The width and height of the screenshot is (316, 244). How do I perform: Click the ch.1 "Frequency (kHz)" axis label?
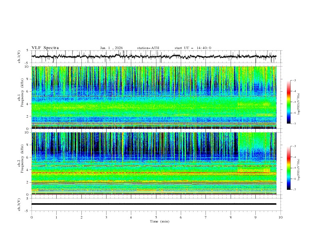(22, 92)
